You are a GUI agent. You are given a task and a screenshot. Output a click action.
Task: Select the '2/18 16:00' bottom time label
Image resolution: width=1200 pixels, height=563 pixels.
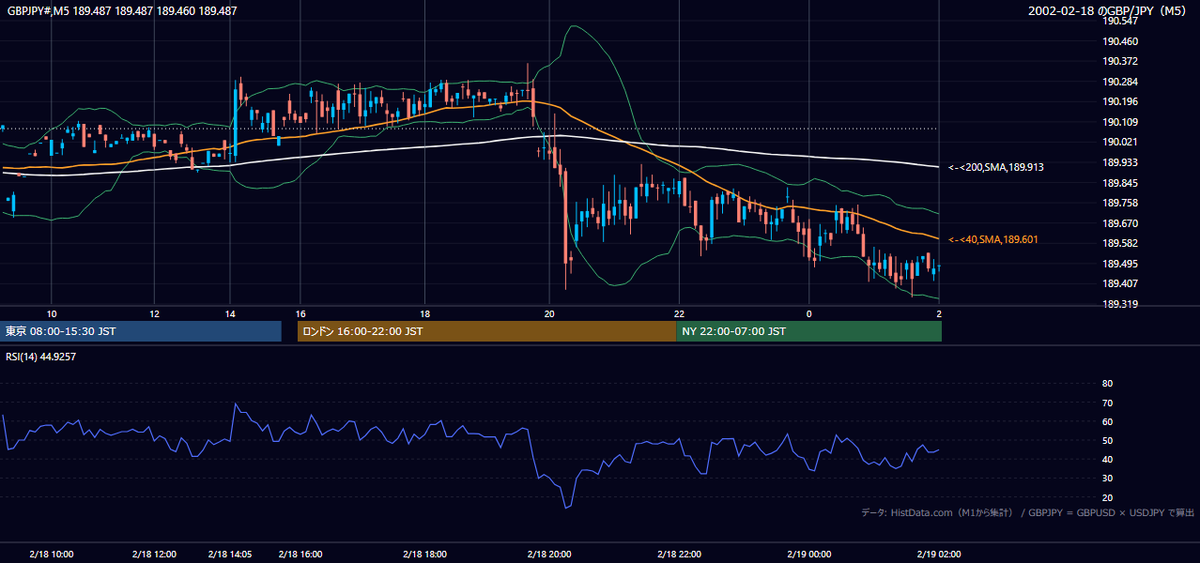pos(300,554)
